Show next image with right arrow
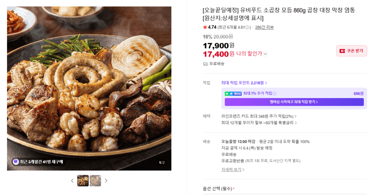Image resolution: width=379 pixels, height=195 pixels. pos(106,180)
